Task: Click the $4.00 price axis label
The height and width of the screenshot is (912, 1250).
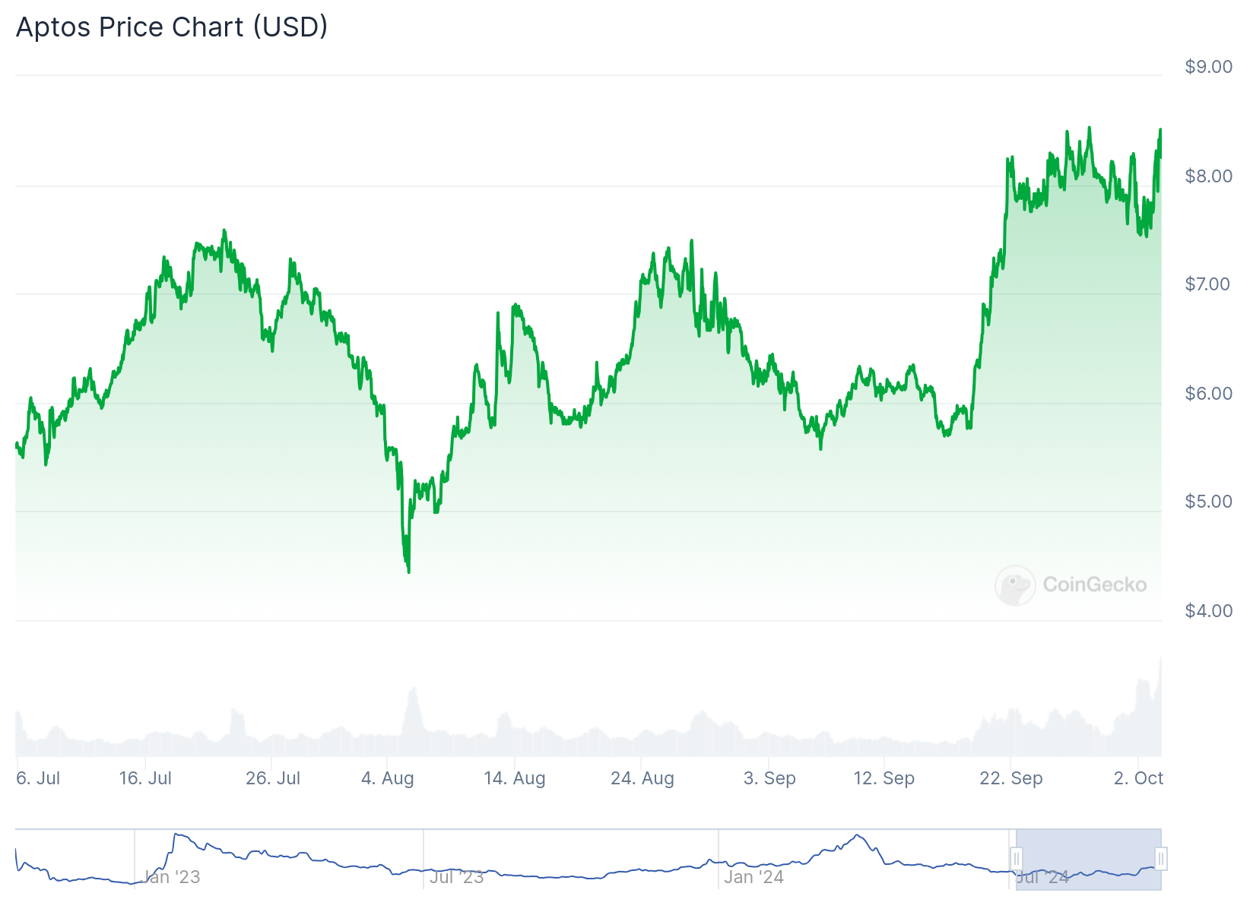Action: coord(1208,611)
